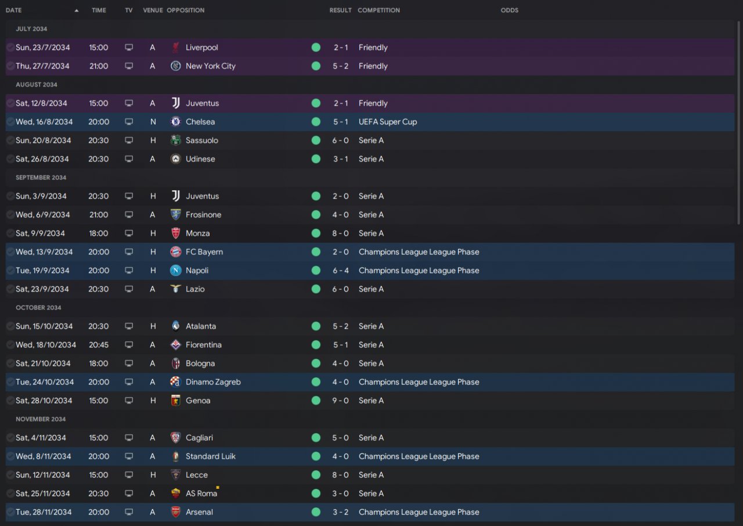This screenshot has height=526, width=743.
Task: Sort by the Result column header
Action: (x=340, y=10)
